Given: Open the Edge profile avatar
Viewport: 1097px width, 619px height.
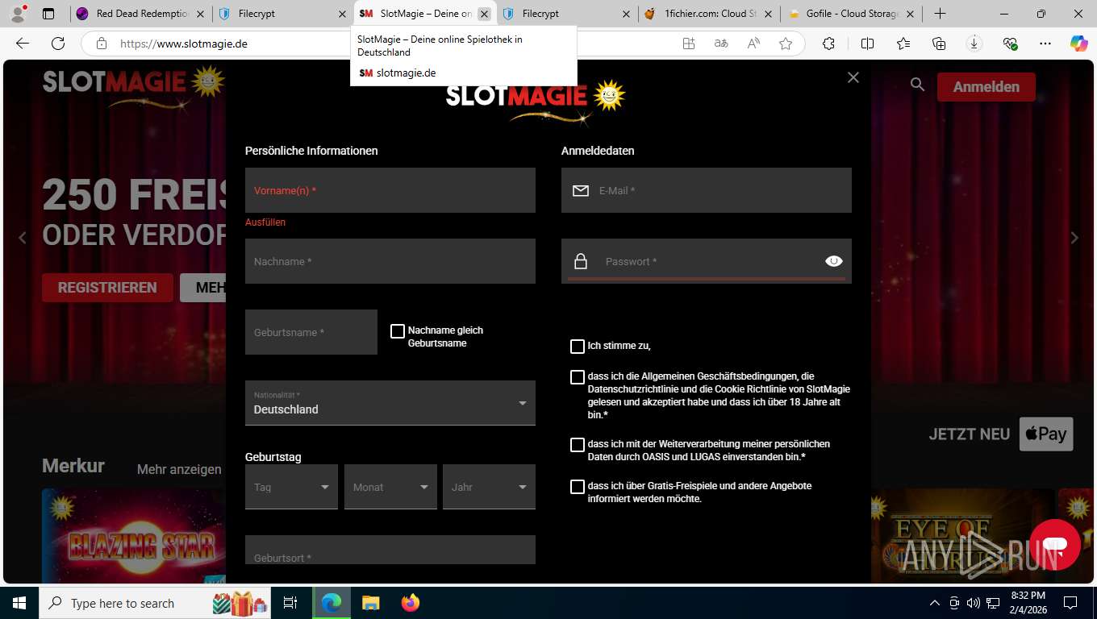Looking at the screenshot, I should pyautogui.click(x=17, y=14).
